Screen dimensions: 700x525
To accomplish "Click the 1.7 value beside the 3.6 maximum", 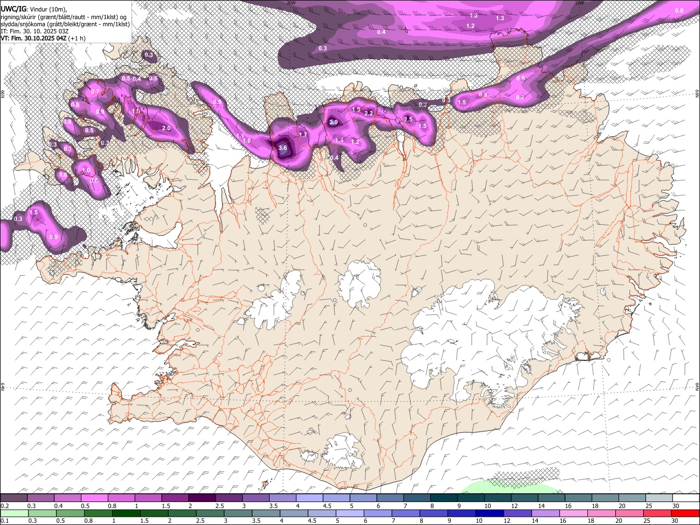I will coord(303,134).
